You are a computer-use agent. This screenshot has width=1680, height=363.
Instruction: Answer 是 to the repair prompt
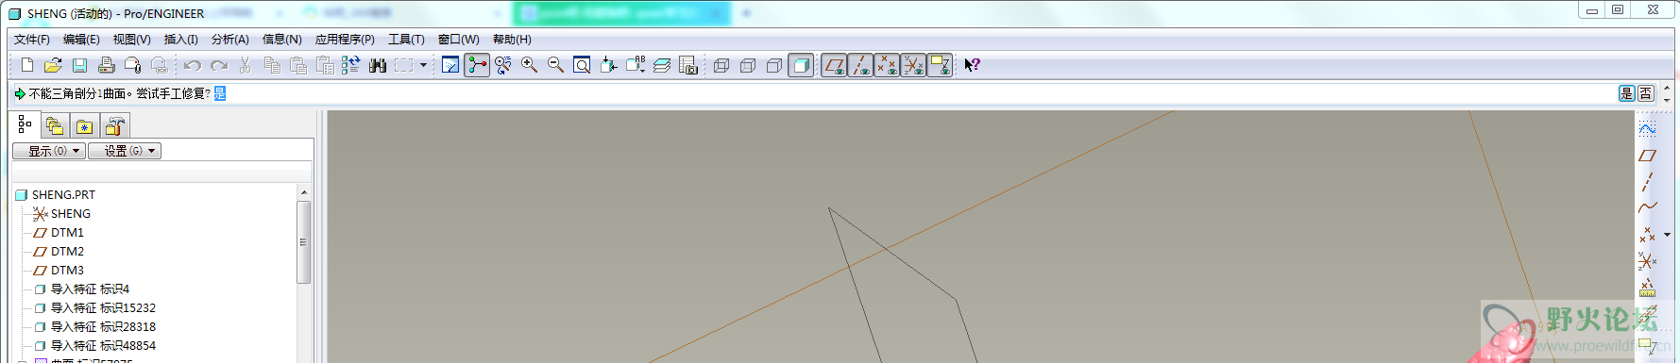(x=1626, y=93)
